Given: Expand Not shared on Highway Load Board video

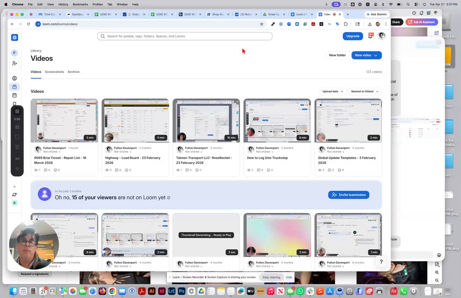Looking at the screenshot, I should (123, 152).
